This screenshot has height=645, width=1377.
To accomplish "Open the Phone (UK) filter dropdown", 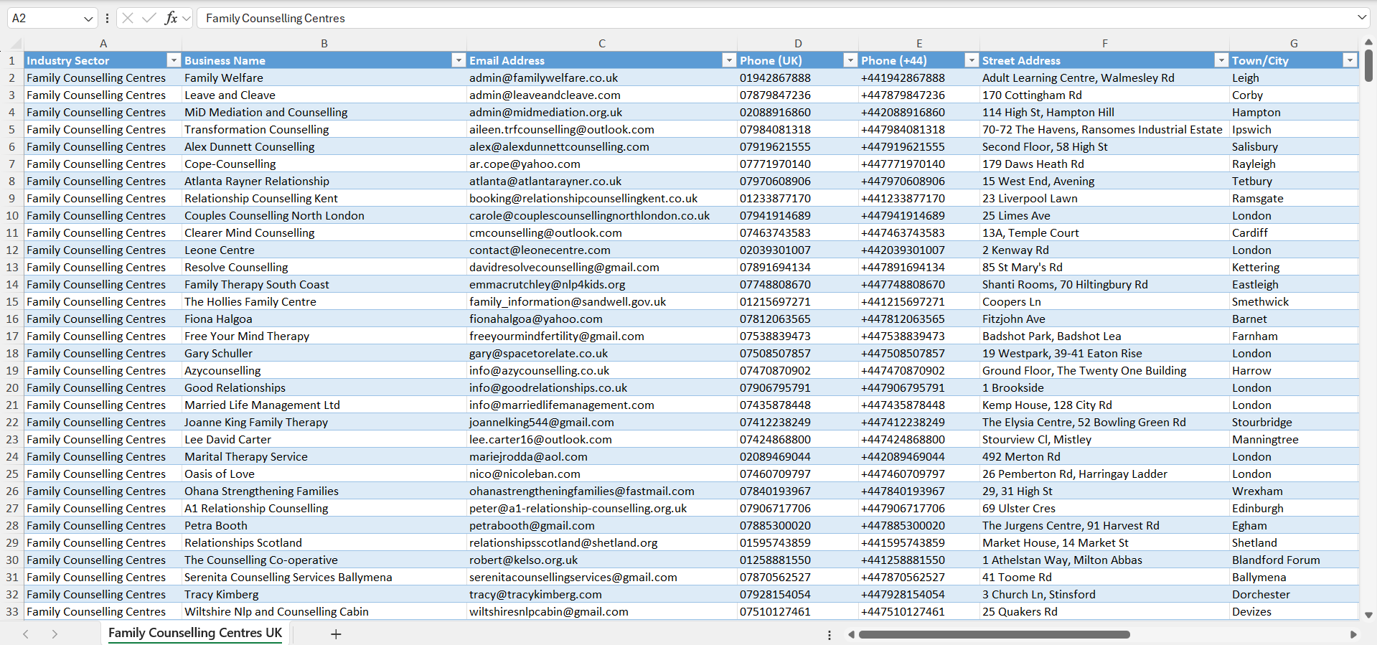I will coord(850,60).
